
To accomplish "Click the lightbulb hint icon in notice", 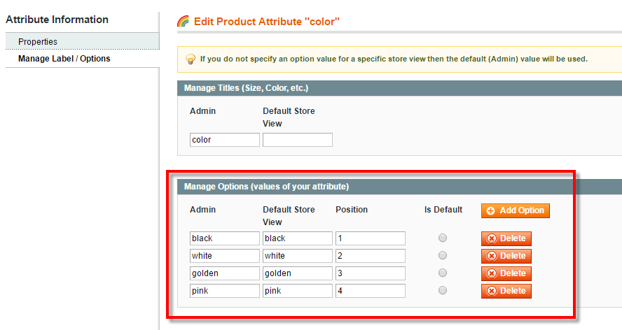I will click(190, 59).
